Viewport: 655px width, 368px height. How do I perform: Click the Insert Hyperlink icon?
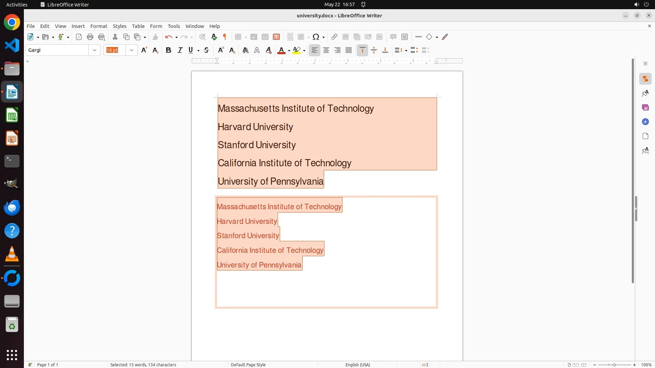[x=334, y=37]
